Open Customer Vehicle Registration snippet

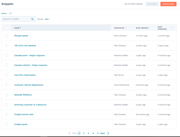coord(29,85)
